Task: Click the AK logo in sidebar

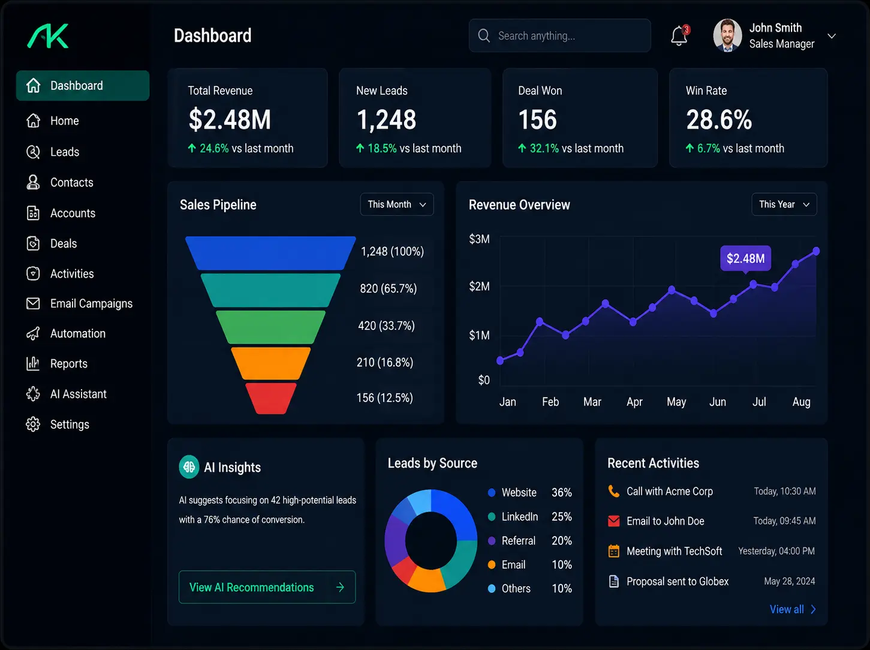Action: coord(48,36)
